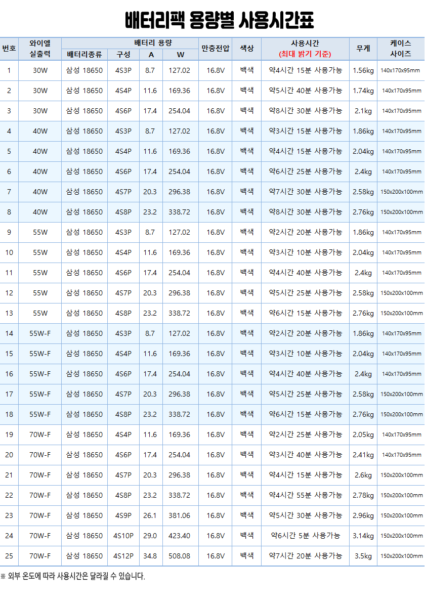Screen dimensions: 425x607
Task: Click the 3.14kg weight cell
Action: tap(363, 536)
